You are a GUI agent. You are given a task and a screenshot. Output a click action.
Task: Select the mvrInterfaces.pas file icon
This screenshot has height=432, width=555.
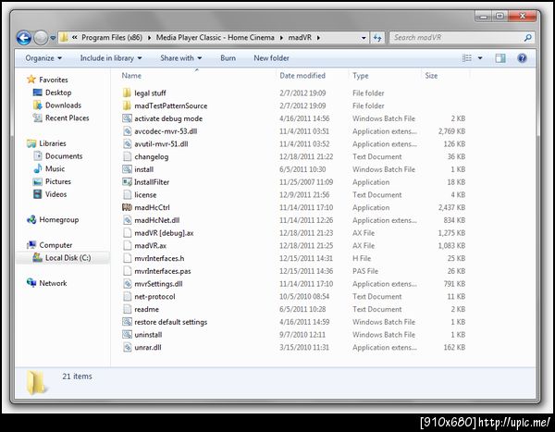point(127,271)
